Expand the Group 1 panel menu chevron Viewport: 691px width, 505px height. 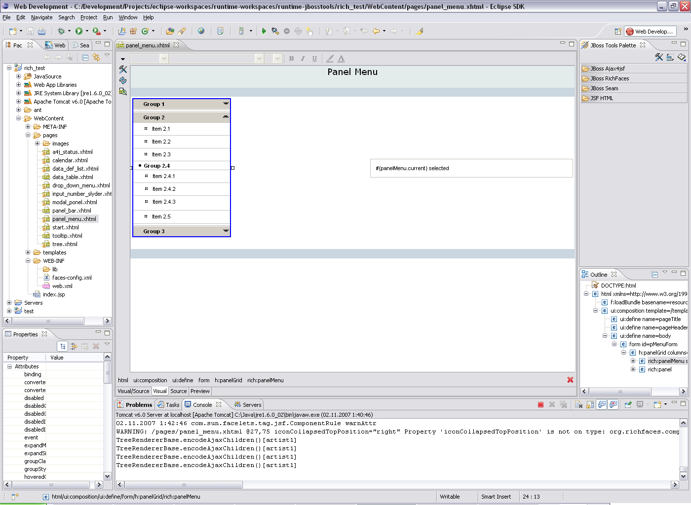click(226, 104)
